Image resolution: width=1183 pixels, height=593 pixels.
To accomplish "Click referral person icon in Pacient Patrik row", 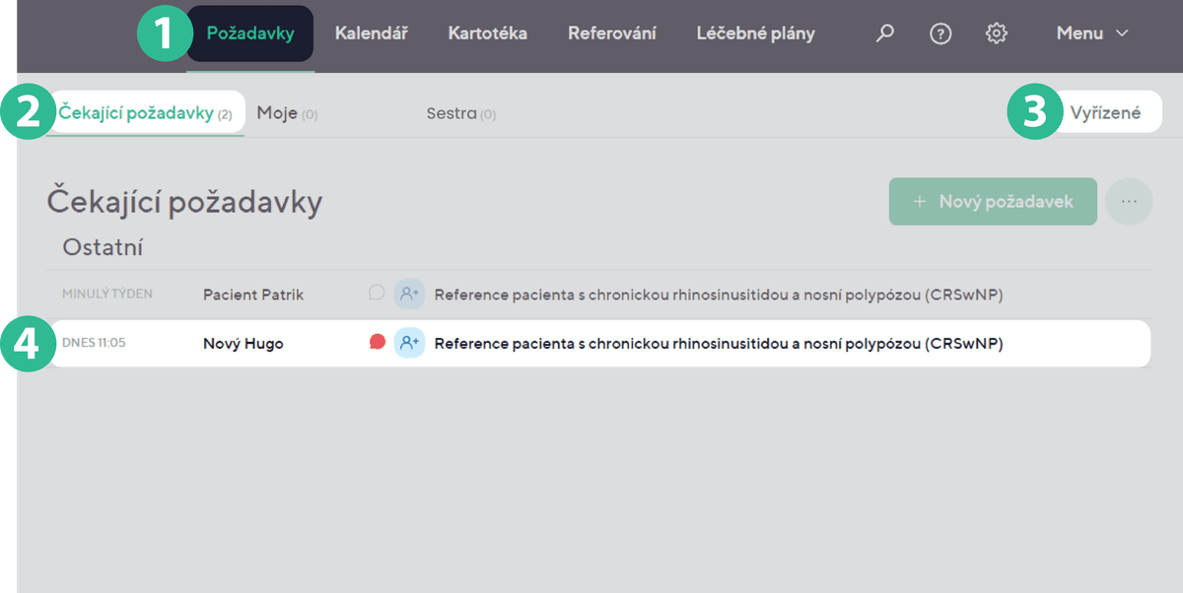I will coord(409,294).
